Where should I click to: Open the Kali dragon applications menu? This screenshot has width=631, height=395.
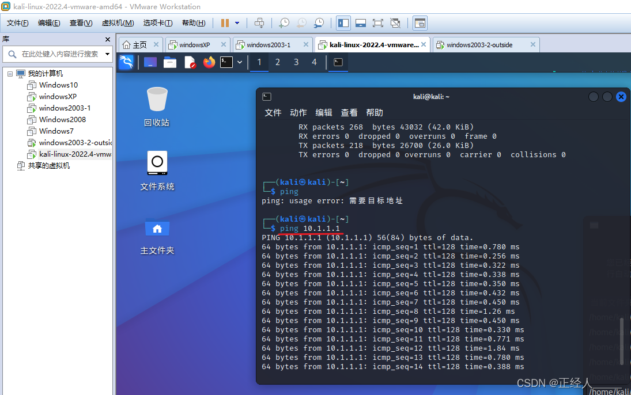tap(126, 62)
